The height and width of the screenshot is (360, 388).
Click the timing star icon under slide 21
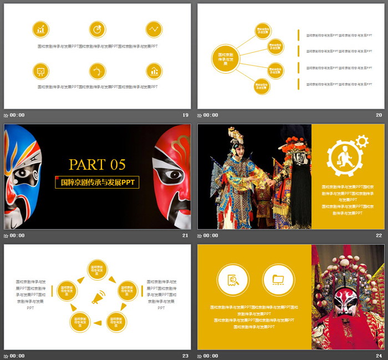point(6,236)
